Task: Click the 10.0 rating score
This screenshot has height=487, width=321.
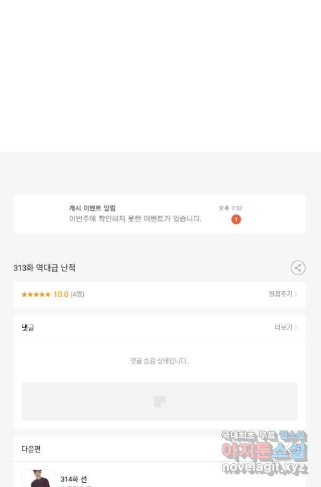Action: click(61, 294)
